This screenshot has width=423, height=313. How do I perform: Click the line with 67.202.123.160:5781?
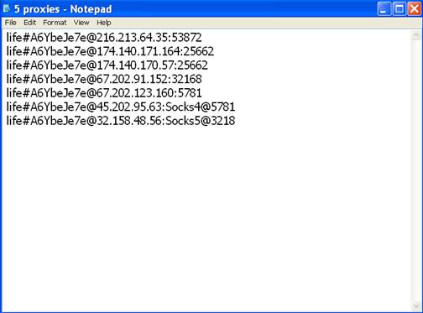coord(104,93)
